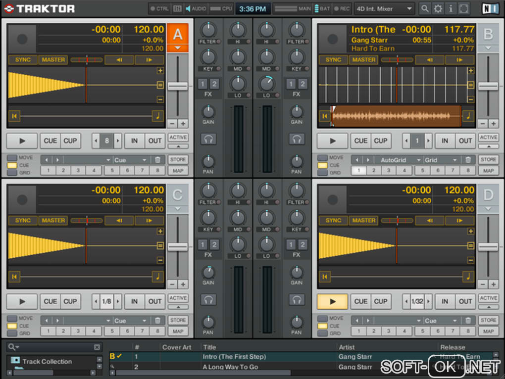The height and width of the screenshot is (379, 505).
Task: Enable Deck A loop ACTIVE button
Action: [178, 138]
